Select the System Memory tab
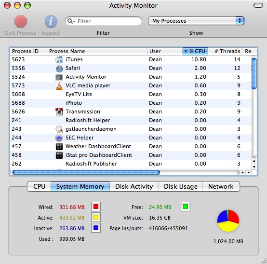 pyautogui.click(x=80, y=186)
